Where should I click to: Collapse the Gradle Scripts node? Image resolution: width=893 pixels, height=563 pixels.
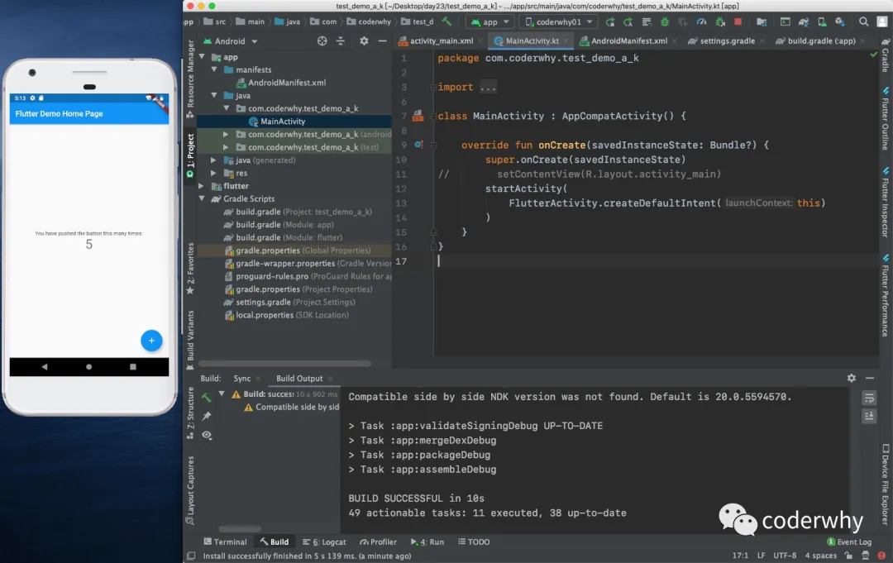(202, 198)
